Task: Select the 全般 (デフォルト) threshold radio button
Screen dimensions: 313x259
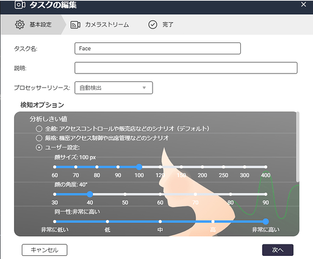Action: [x=39, y=128]
